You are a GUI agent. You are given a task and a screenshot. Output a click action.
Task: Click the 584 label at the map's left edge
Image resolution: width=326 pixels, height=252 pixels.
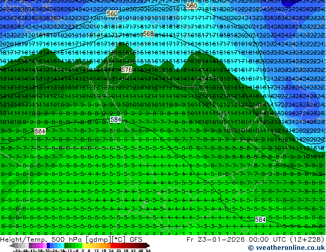coord(40,132)
